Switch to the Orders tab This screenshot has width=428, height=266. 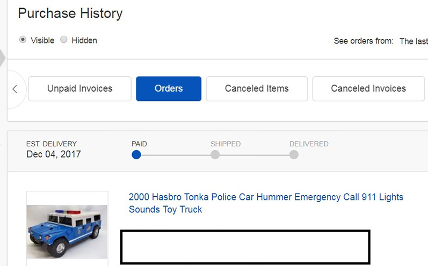click(x=169, y=89)
